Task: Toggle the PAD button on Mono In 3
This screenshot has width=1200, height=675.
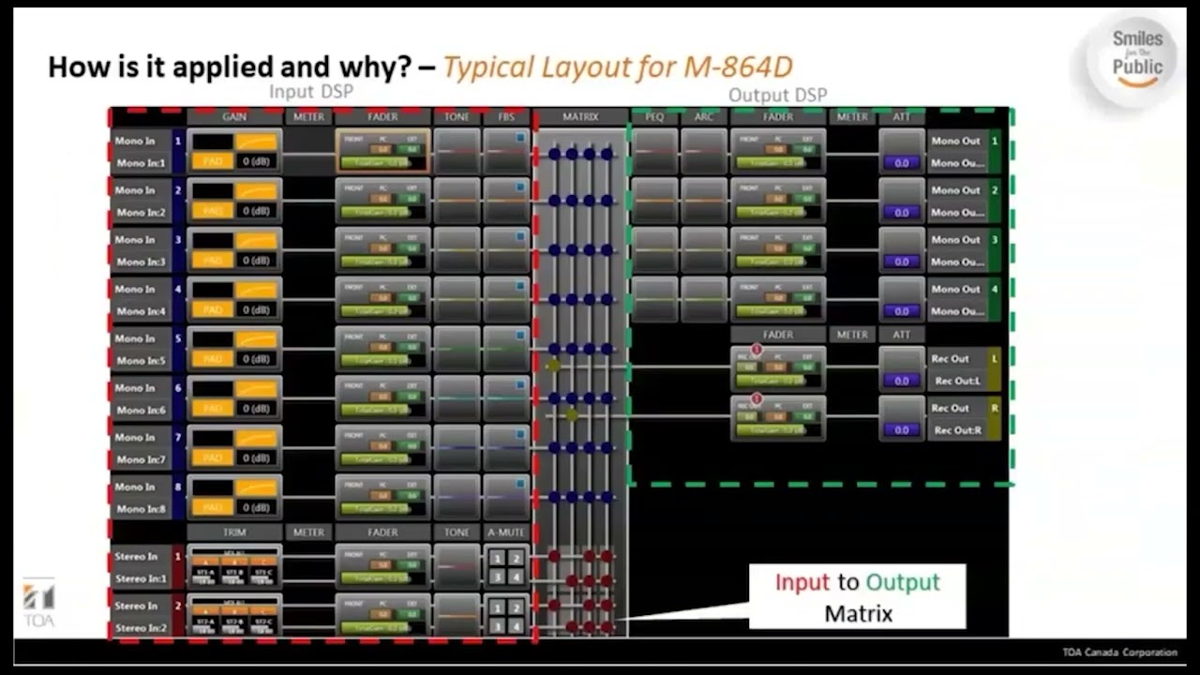Action: (213, 261)
